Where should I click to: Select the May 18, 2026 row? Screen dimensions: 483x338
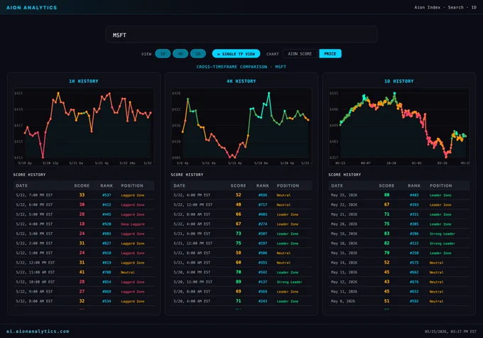[x=399, y=243]
